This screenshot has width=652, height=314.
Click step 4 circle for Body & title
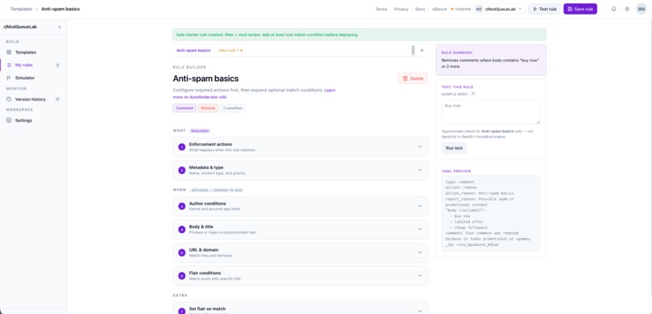tap(181, 229)
